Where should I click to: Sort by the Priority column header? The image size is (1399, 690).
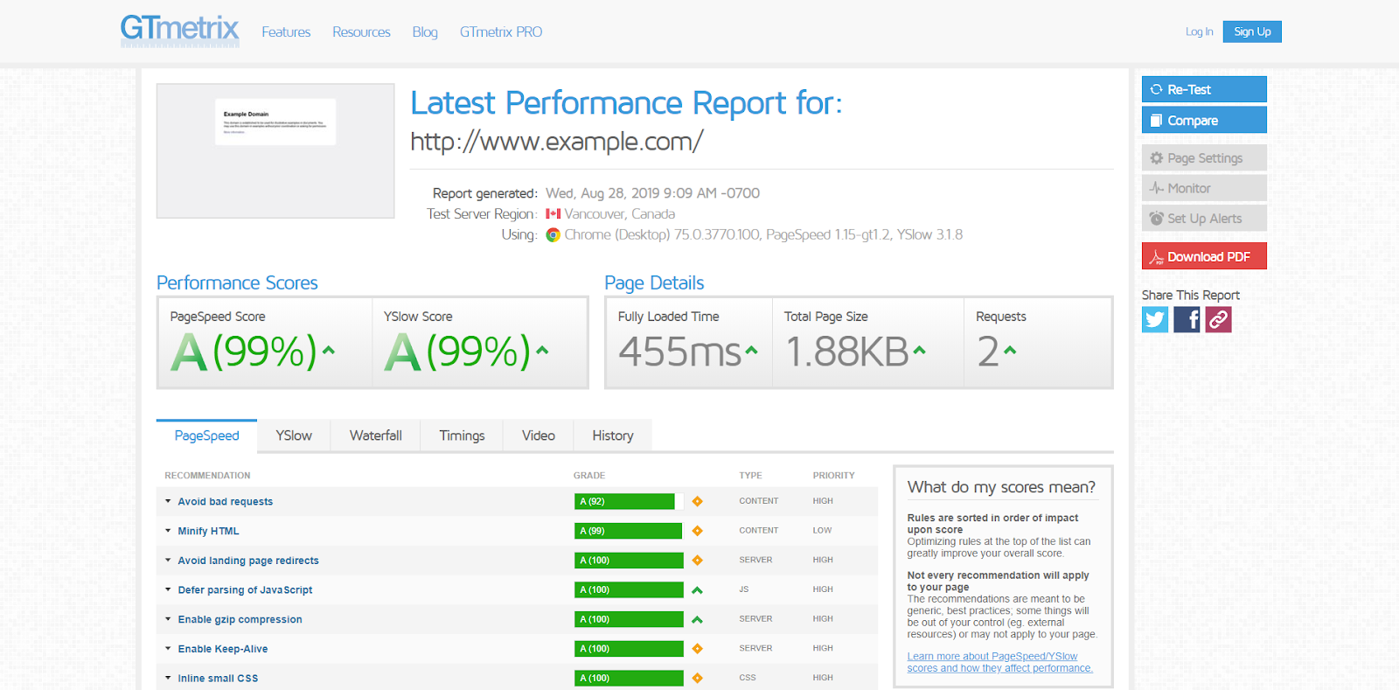(833, 476)
